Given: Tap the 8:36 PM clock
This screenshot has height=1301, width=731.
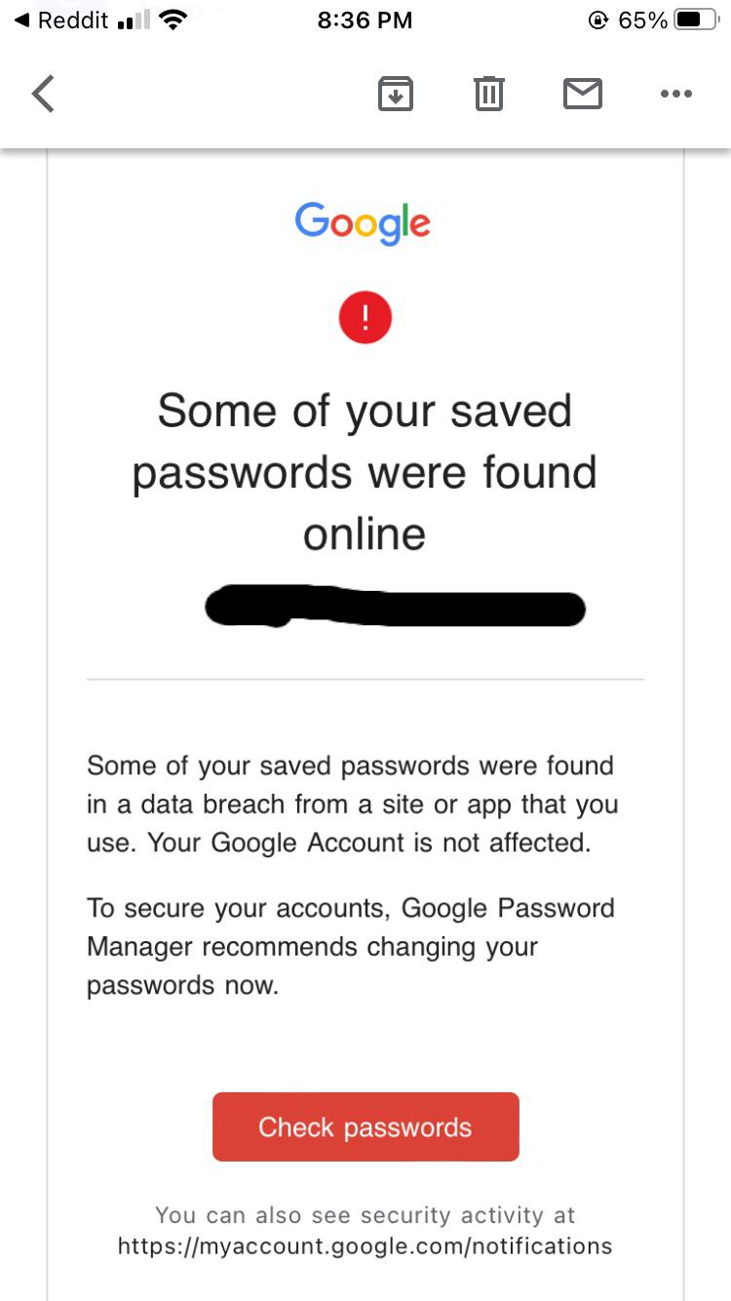Looking at the screenshot, I should pyautogui.click(x=365, y=20).
